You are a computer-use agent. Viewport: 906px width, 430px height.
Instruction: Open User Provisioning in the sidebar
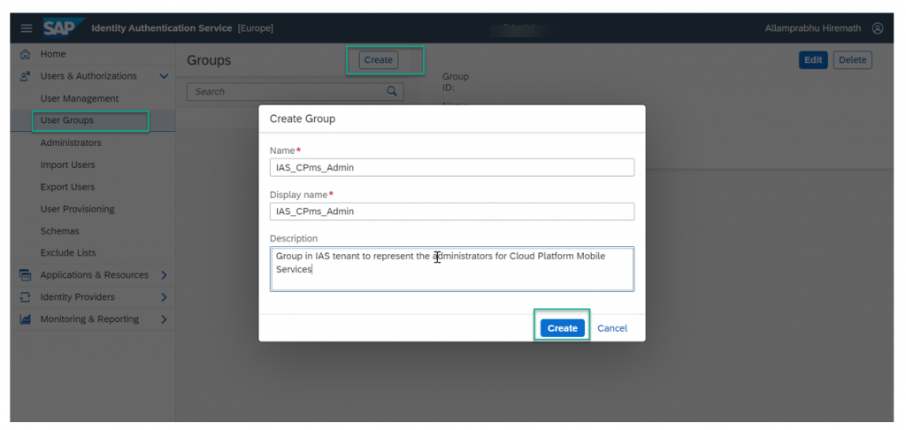coord(78,209)
